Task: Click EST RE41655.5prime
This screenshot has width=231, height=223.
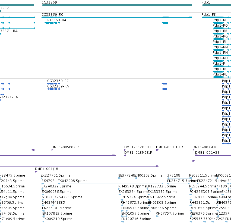Action: pyautogui.click(x=203, y=208)
